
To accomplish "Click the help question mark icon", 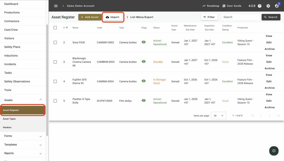I will (260, 6).
